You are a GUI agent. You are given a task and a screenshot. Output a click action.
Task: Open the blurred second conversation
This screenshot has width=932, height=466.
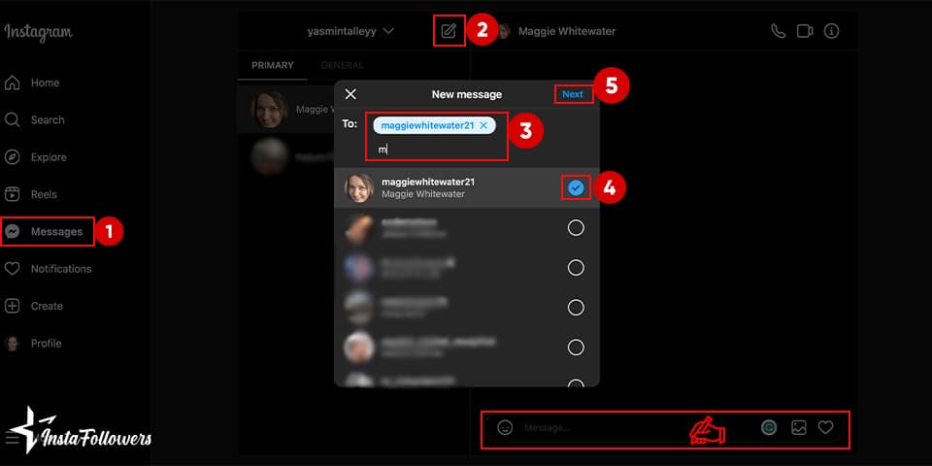[285, 157]
